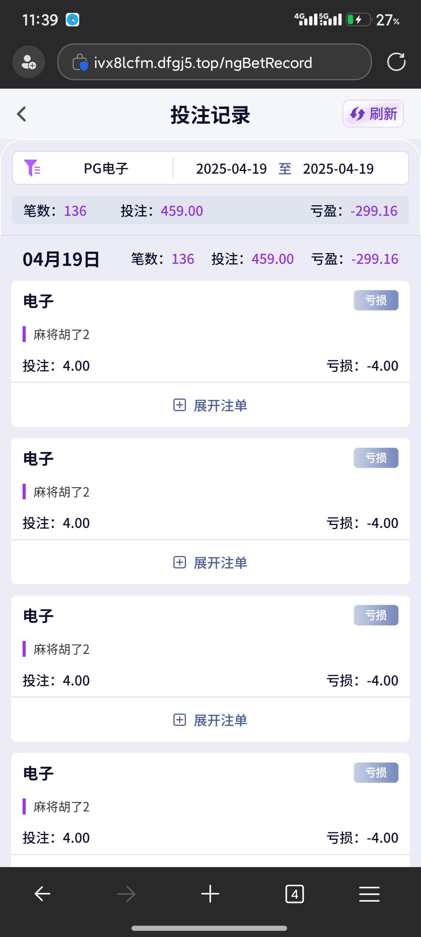Open the browser hamburger menu
Screen dimensions: 421x937
[x=369, y=894]
